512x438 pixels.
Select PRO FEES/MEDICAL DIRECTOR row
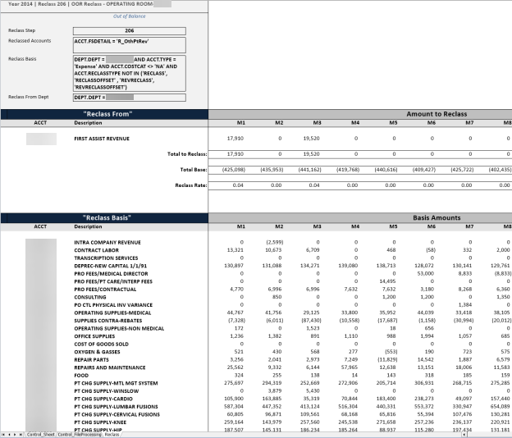tap(111, 274)
